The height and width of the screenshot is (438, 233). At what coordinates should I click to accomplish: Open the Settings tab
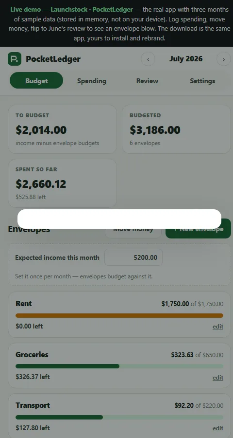click(x=202, y=81)
